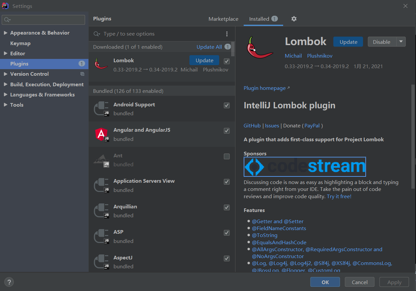The width and height of the screenshot is (416, 291).
Task: Open the @FieldNameConstants feature link
Action: coord(279,228)
